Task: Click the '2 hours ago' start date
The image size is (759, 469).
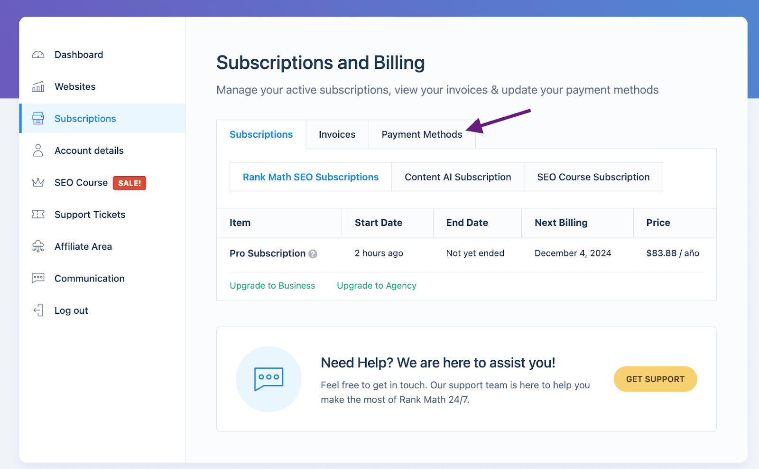Action: point(379,253)
